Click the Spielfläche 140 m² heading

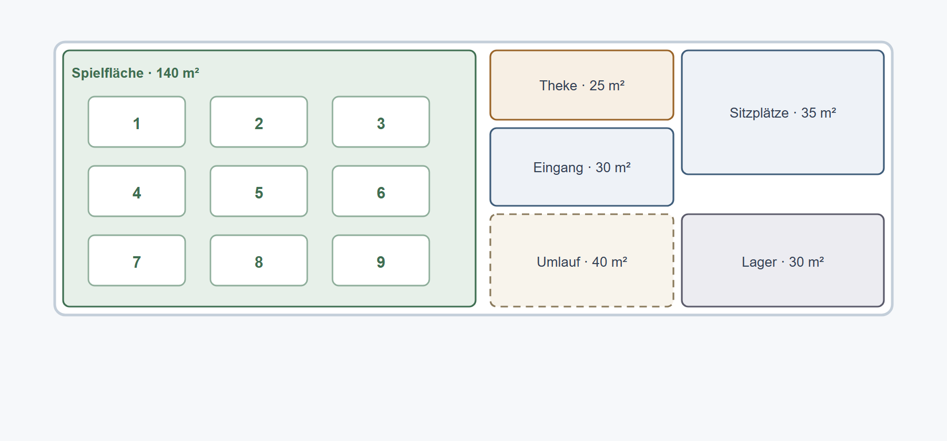pyautogui.click(x=135, y=73)
